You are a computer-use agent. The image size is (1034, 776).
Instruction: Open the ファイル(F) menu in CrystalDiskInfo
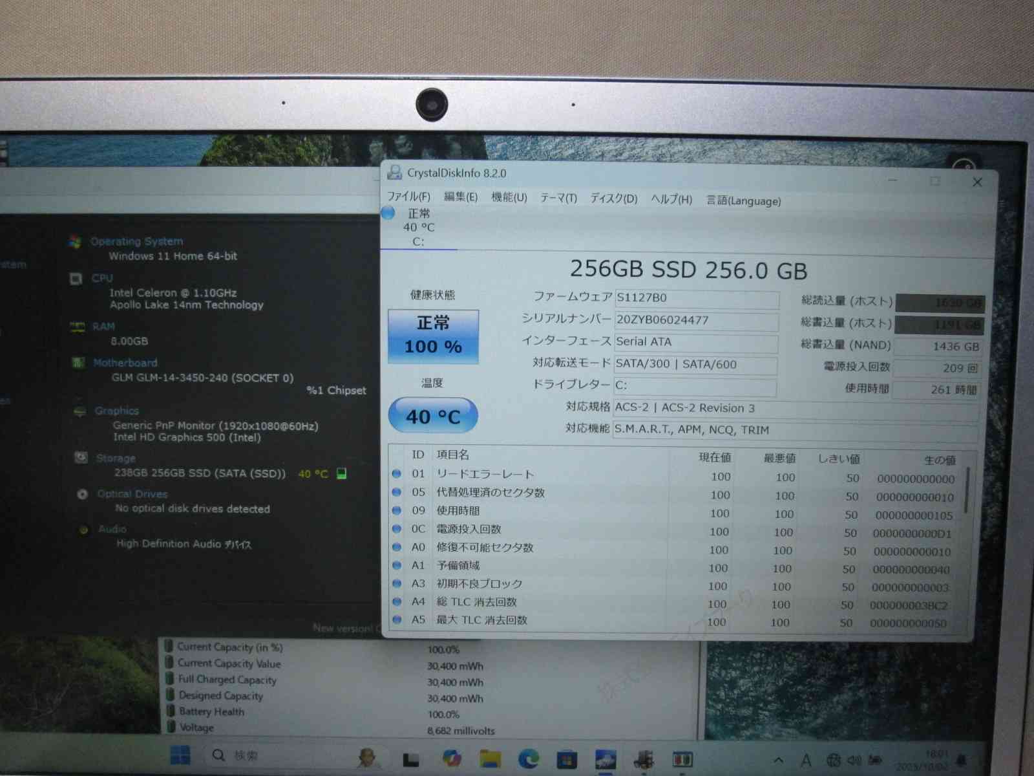coord(408,197)
